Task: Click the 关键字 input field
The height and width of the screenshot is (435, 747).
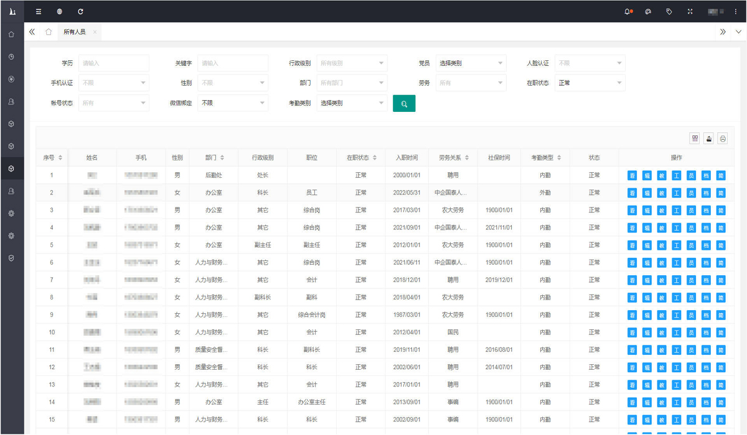Action: point(233,63)
